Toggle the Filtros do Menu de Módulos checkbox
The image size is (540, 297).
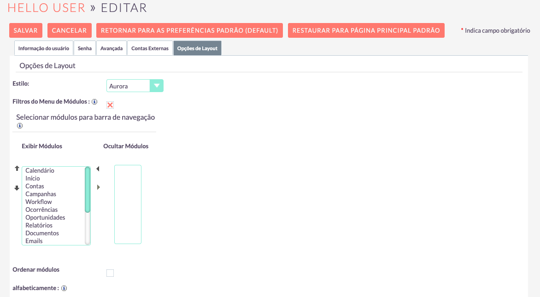pyautogui.click(x=110, y=105)
